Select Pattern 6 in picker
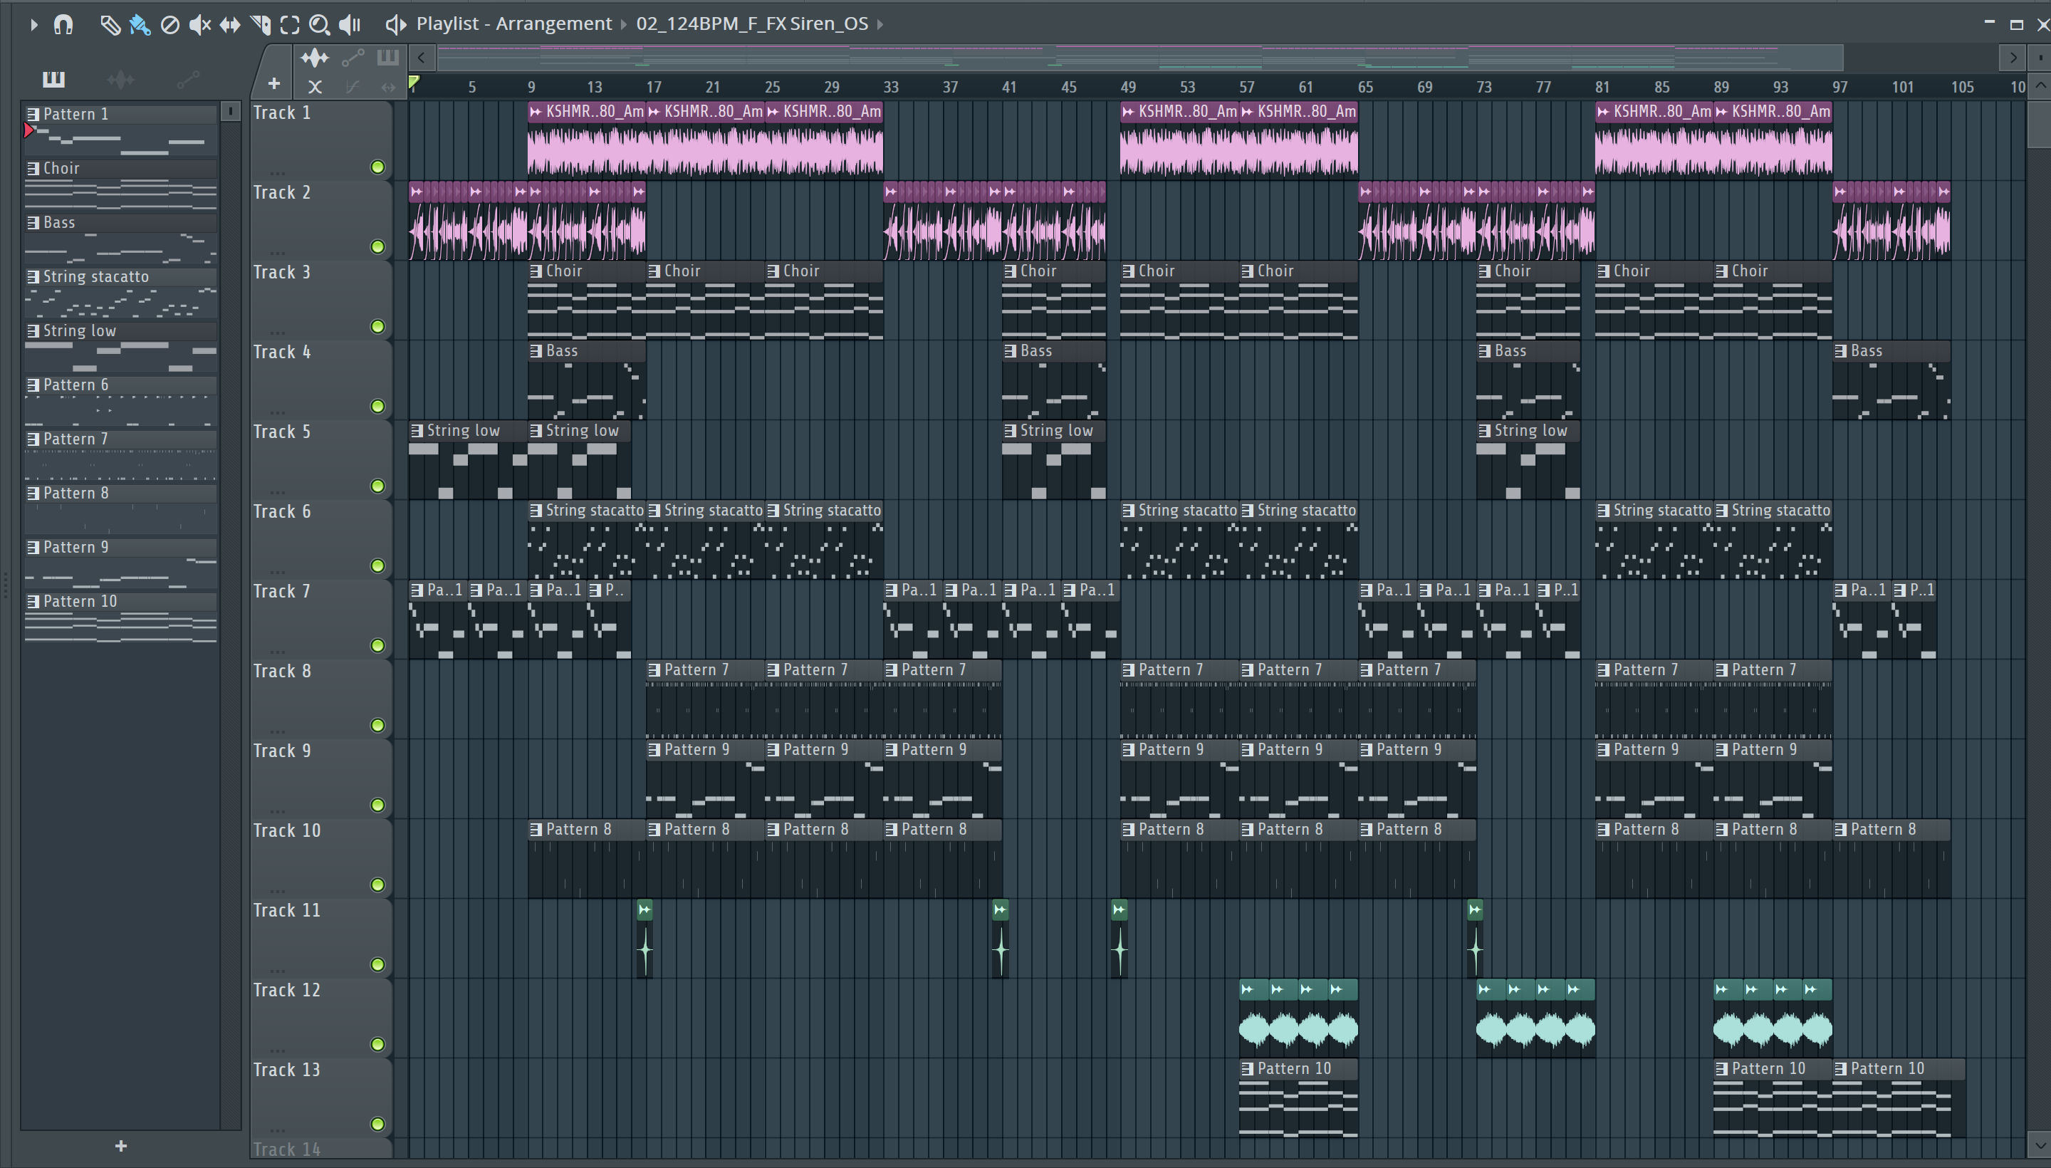 [120, 400]
